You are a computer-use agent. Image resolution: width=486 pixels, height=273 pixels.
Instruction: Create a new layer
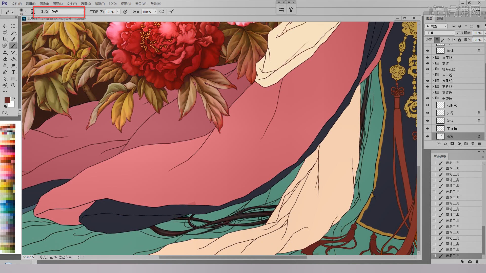pos(473,144)
